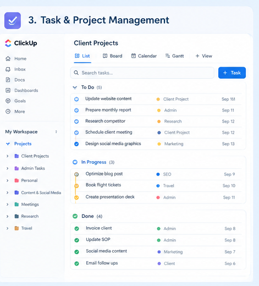The image size is (259, 286).
Task: Click the Calendar view icon
Action: 134,56
